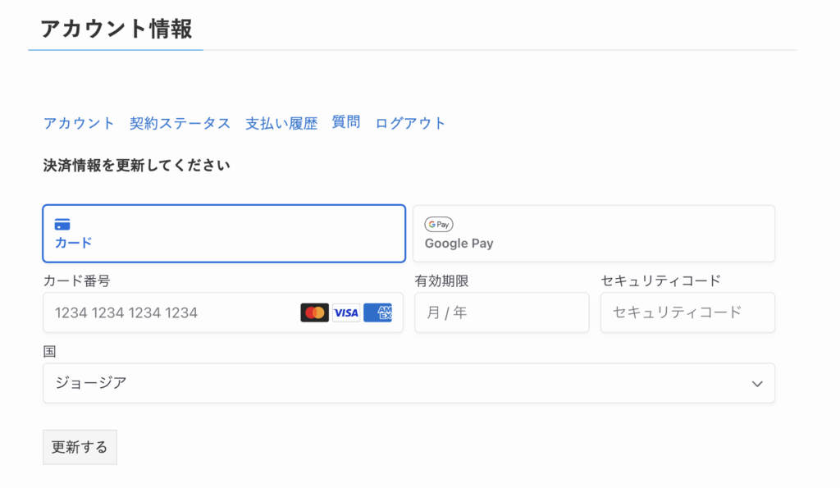Click the Google Pay logo badge
Viewport: 840px width, 488px height.
[x=439, y=225]
